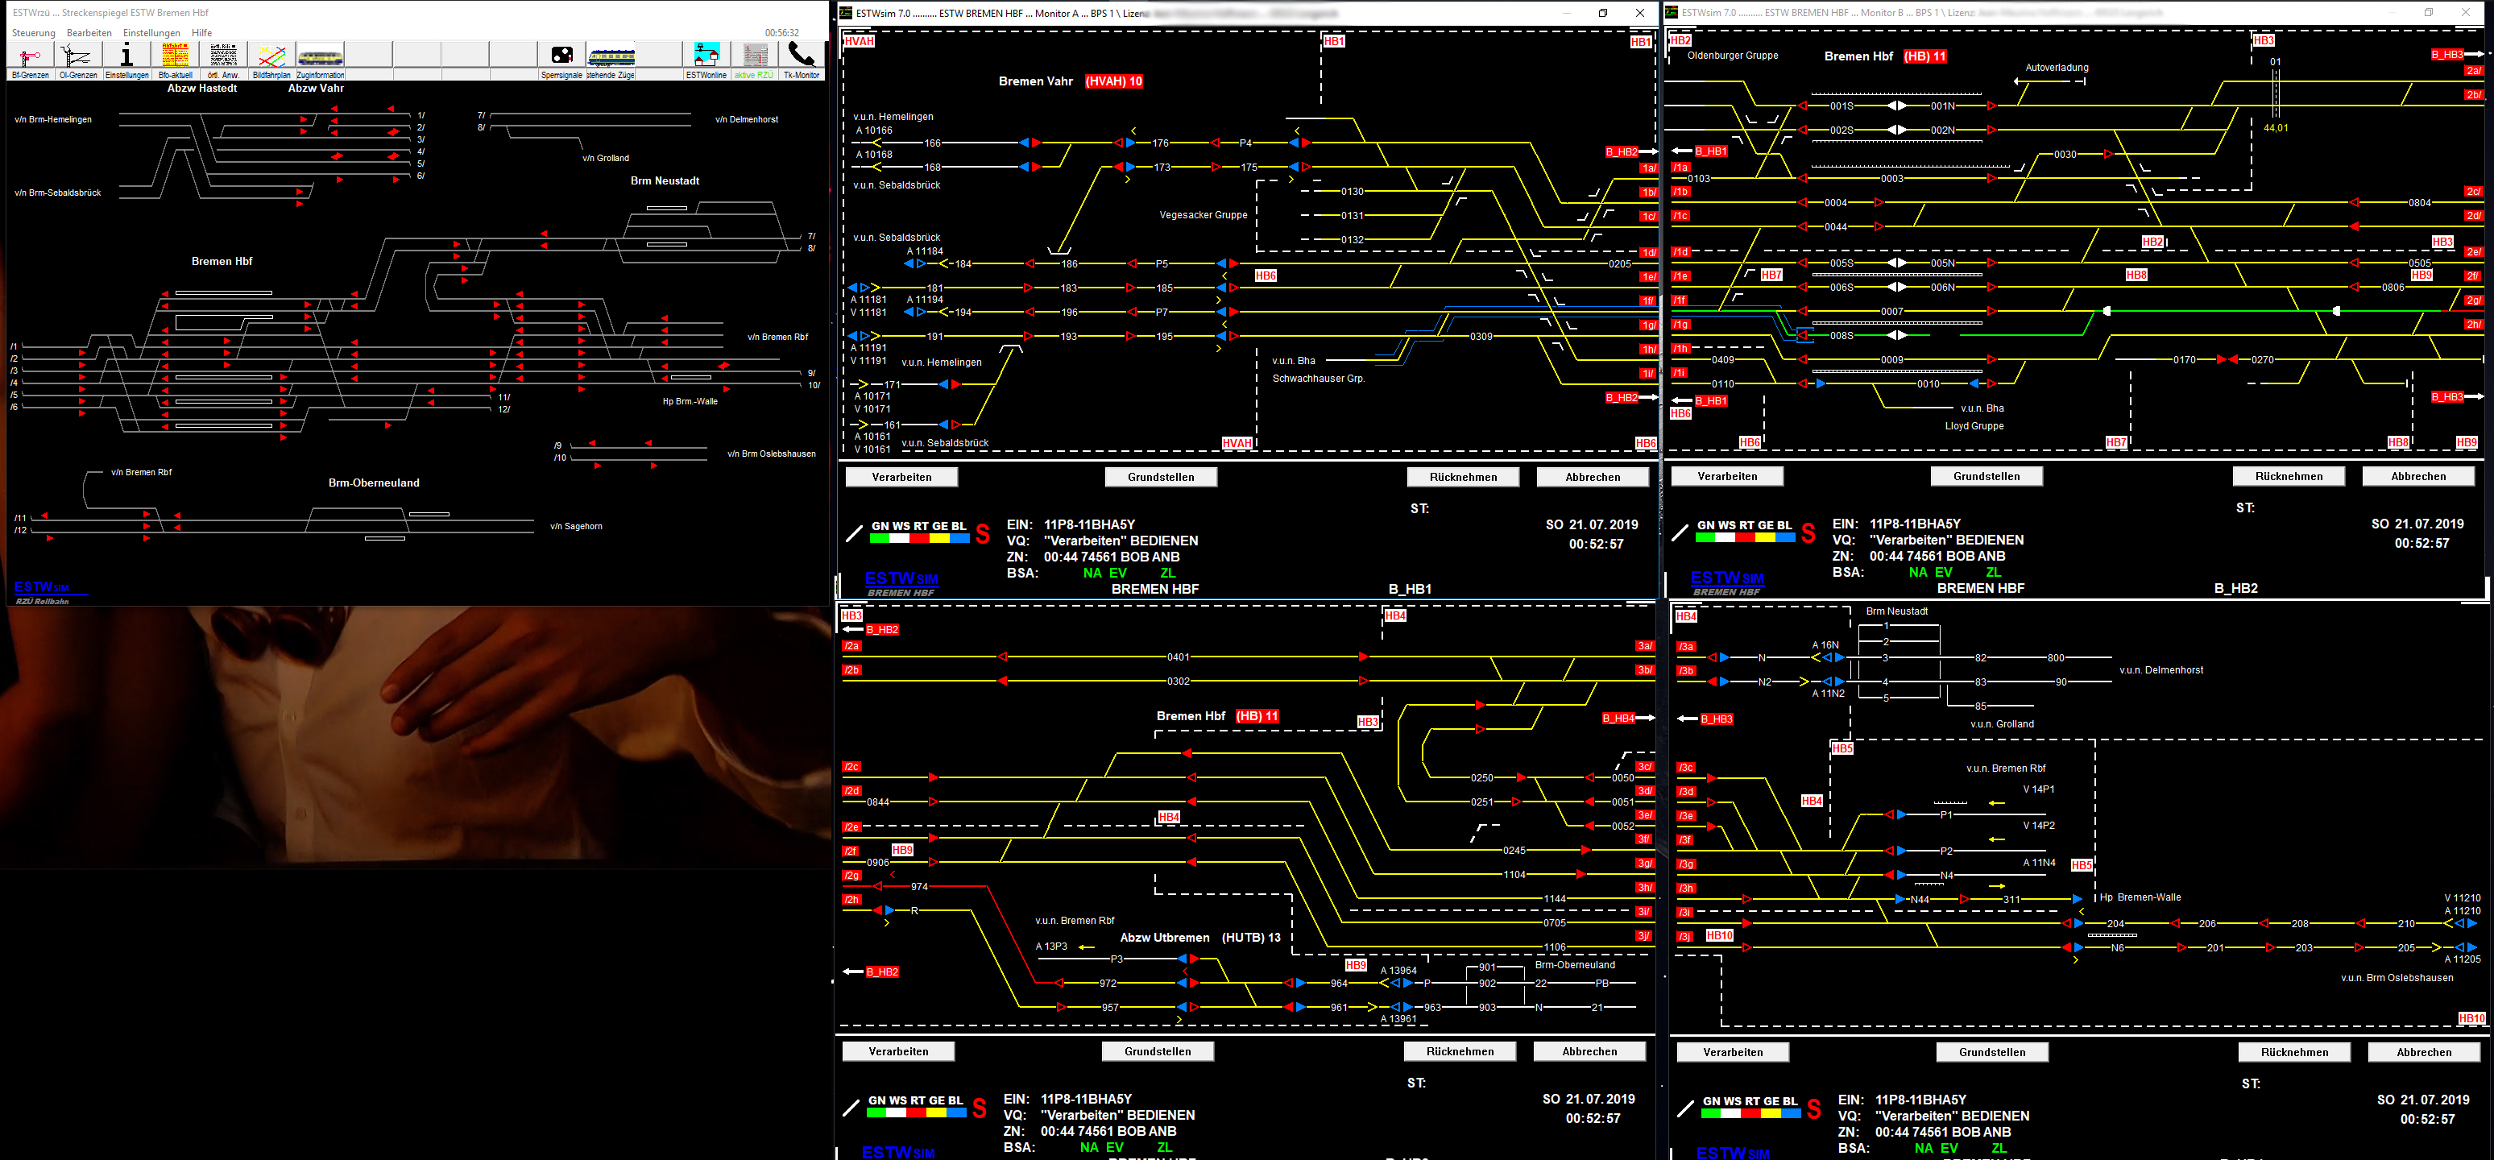2494x1160 pixels.
Task: Expand the Bearbeiten menu
Action: tap(89, 33)
